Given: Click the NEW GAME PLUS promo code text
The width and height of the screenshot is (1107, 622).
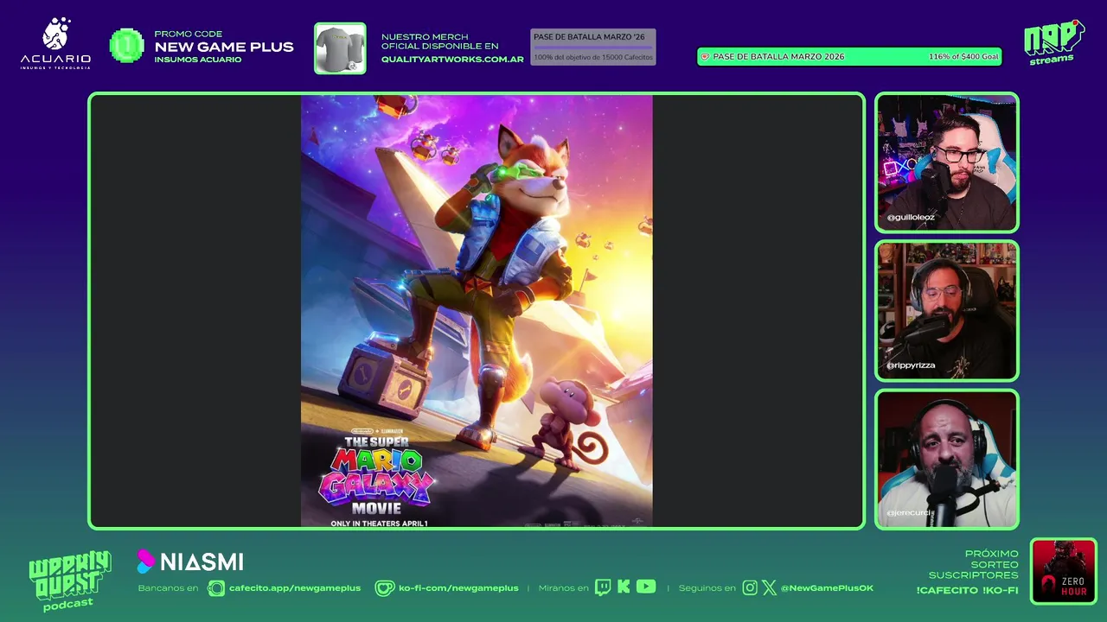Looking at the screenshot, I should pyautogui.click(x=224, y=47).
